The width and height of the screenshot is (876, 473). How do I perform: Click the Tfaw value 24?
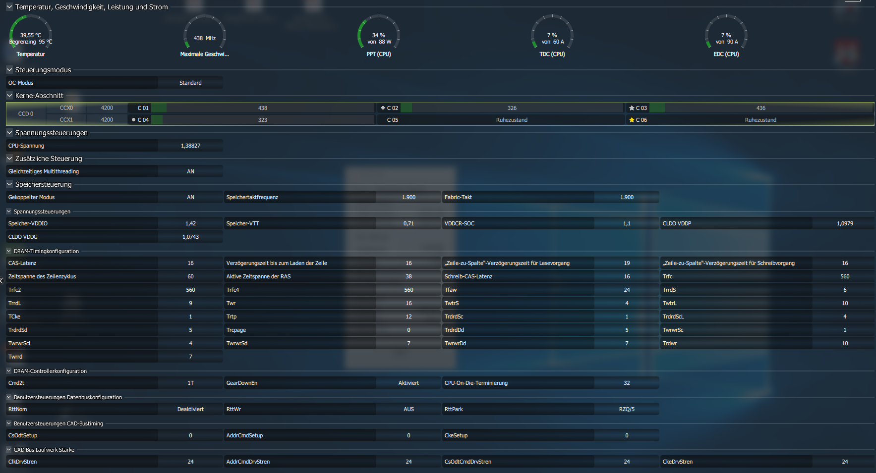click(x=627, y=290)
